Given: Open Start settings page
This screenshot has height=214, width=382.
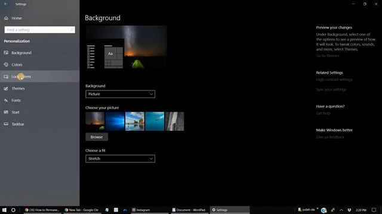Looking at the screenshot, I should tap(40, 112).
